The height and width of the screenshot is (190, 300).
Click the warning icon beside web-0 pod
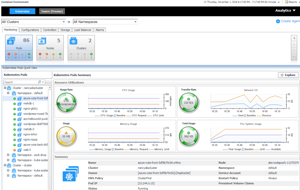click(x=15, y=150)
